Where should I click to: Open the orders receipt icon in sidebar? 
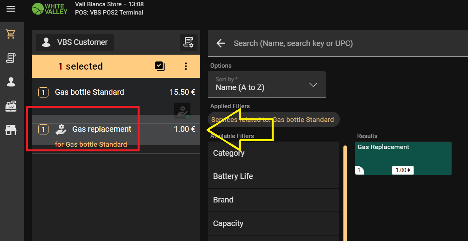click(x=11, y=58)
